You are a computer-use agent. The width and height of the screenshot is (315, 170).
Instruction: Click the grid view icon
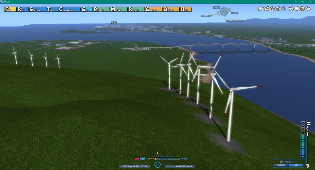click(x=278, y=9)
